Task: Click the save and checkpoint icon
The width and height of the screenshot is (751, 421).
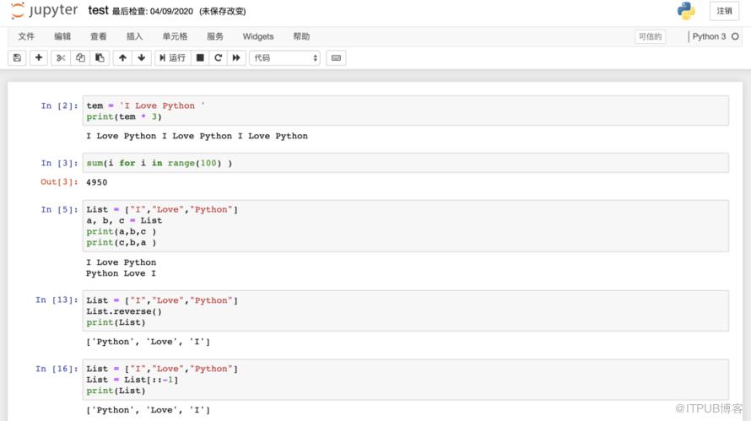Action: 17,58
